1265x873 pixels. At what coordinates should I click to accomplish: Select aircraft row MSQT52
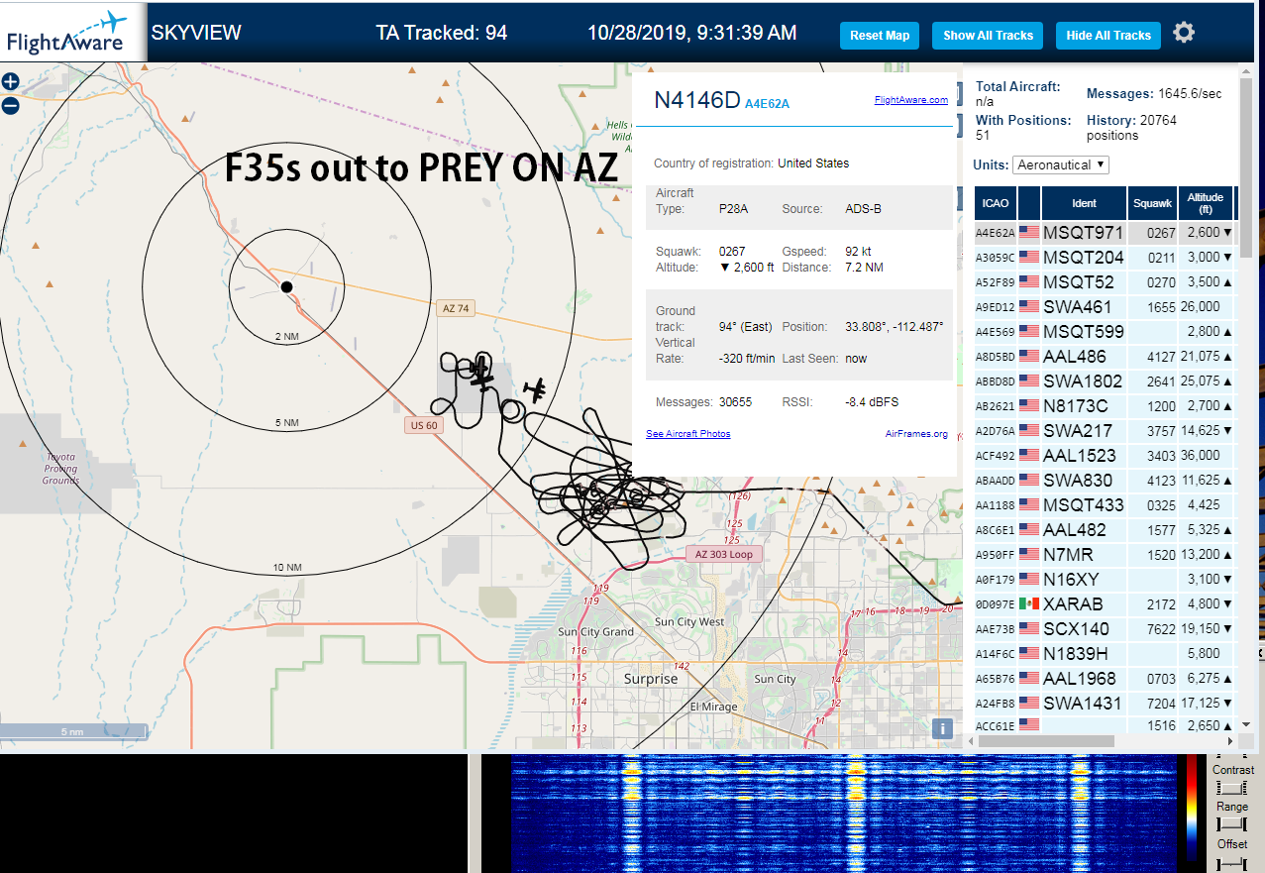tap(1104, 282)
